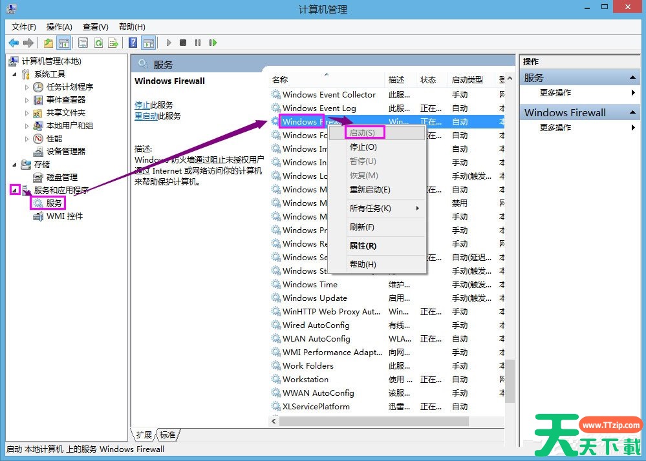Click the horizontal scrollbar under the services list
This screenshot has width=646, height=461.
pyautogui.click(x=388, y=421)
